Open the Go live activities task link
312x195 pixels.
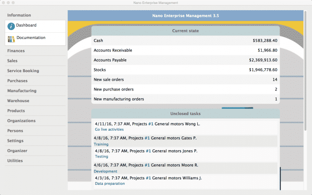(x=109, y=129)
